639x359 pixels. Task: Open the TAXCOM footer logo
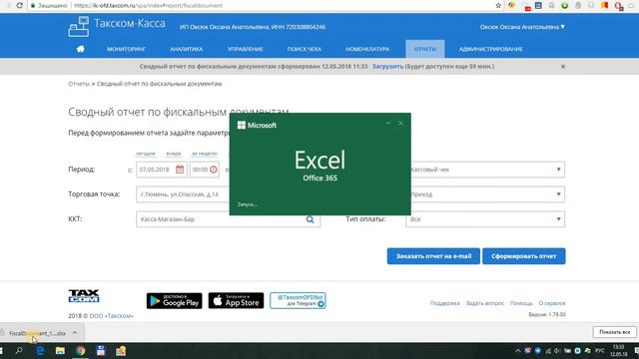tap(84, 296)
